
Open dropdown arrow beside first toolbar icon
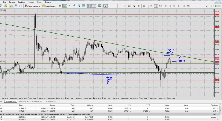coord(2,6)
